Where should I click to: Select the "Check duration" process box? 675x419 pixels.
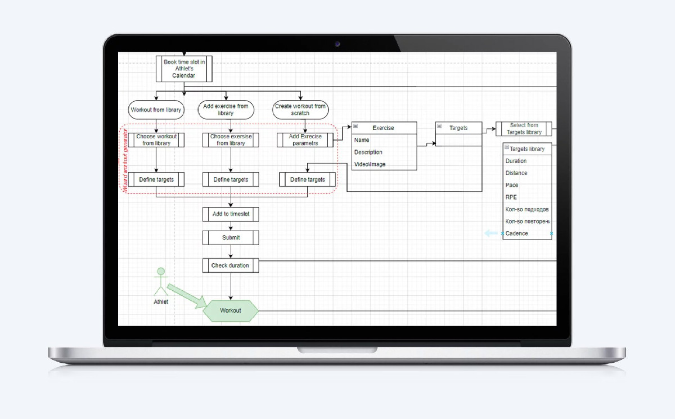231,265
